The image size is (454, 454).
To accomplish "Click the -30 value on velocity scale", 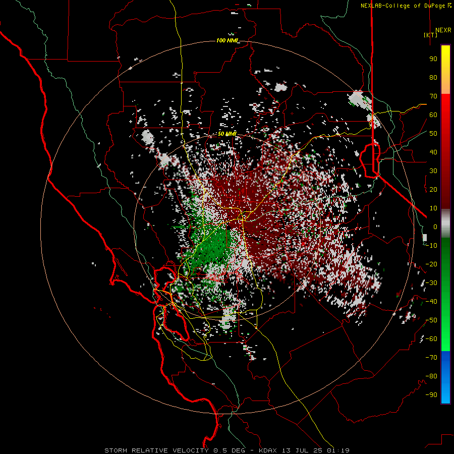I will point(431,283).
